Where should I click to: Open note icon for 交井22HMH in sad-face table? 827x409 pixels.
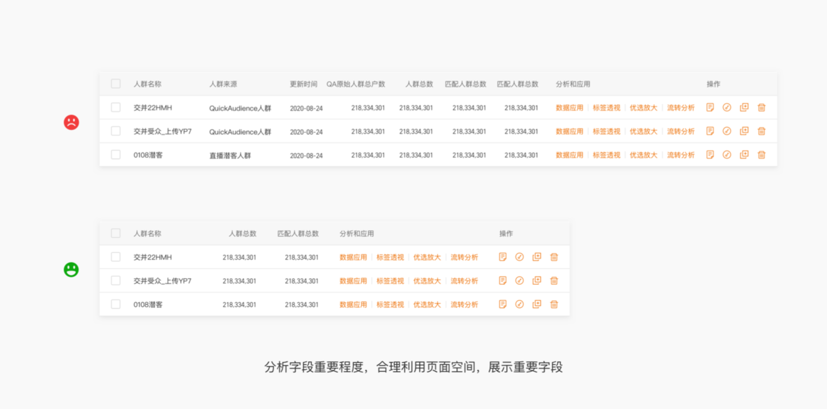pyautogui.click(x=710, y=107)
